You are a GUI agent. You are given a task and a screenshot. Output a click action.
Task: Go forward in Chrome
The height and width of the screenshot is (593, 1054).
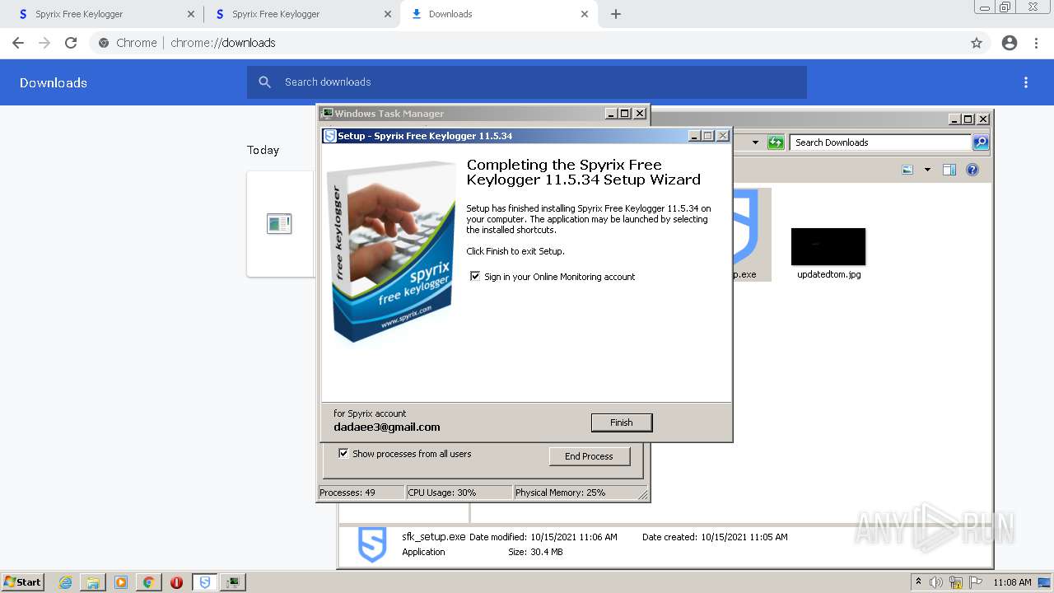tap(44, 43)
